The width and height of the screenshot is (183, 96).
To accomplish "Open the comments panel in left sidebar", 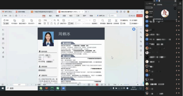I will point(3,43).
